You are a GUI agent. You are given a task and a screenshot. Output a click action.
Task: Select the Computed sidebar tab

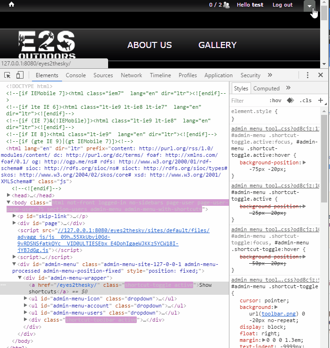[266, 89]
